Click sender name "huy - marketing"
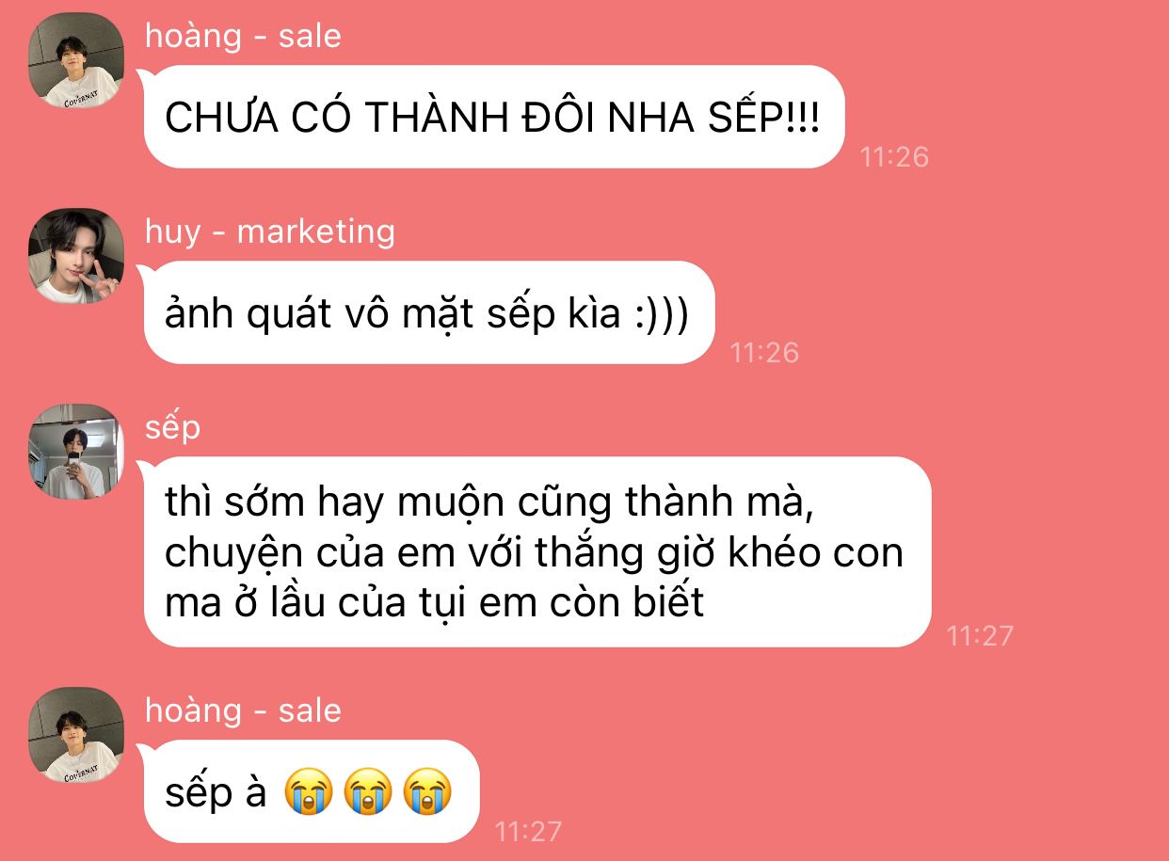Image resolution: width=1169 pixels, height=861 pixels. tap(270, 231)
